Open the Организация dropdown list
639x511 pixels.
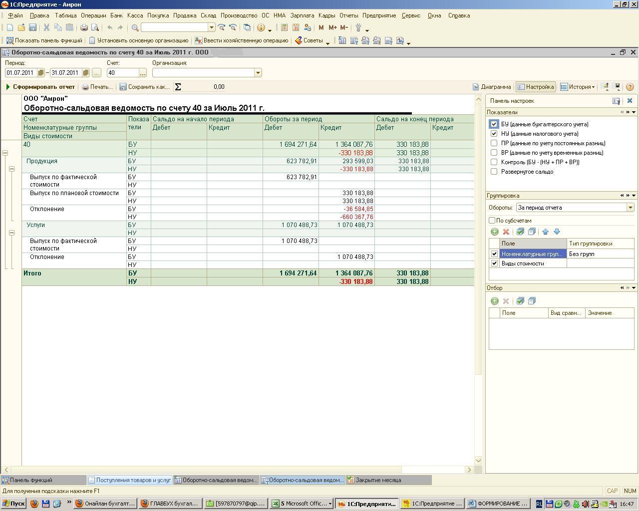click(x=258, y=73)
